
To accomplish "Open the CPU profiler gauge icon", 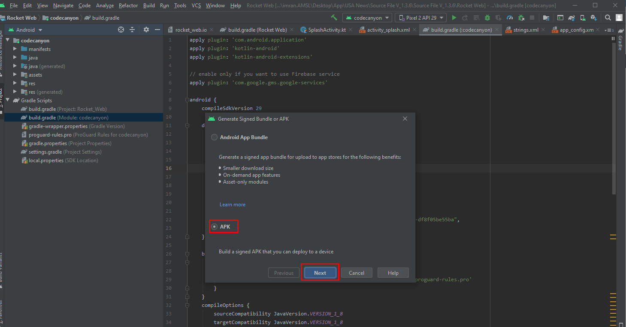I will [x=509, y=18].
